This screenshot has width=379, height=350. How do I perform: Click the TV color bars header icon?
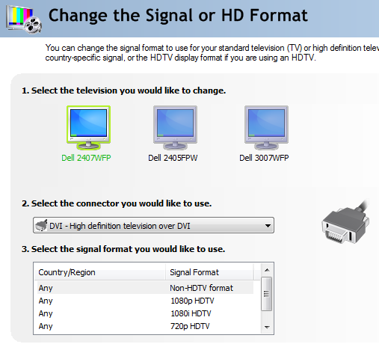pos(24,19)
